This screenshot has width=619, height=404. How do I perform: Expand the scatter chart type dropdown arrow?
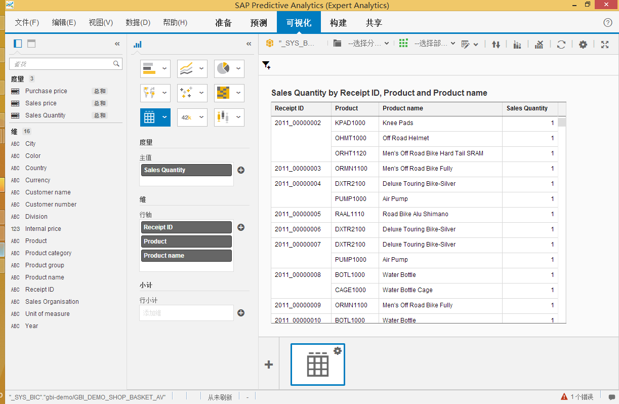pos(201,93)
